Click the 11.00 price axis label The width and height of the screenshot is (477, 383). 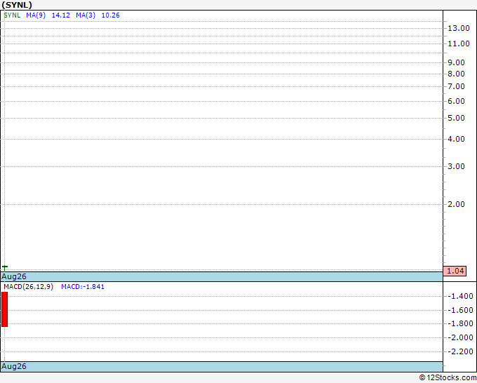[x=459, y=43]
